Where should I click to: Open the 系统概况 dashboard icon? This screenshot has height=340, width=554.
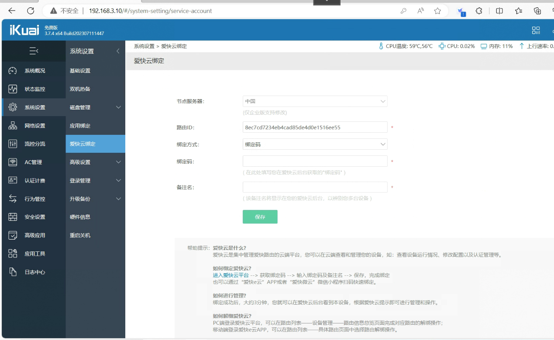tap(13, 71)
